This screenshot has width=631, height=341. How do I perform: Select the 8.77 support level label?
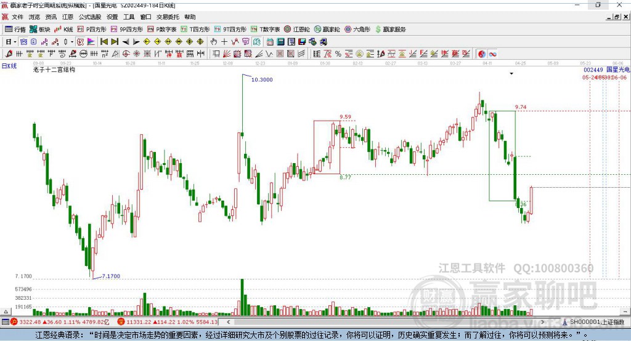[345, 177]
